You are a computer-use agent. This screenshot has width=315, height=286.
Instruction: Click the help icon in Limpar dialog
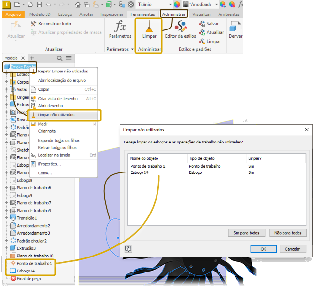[x=128, y=249]
